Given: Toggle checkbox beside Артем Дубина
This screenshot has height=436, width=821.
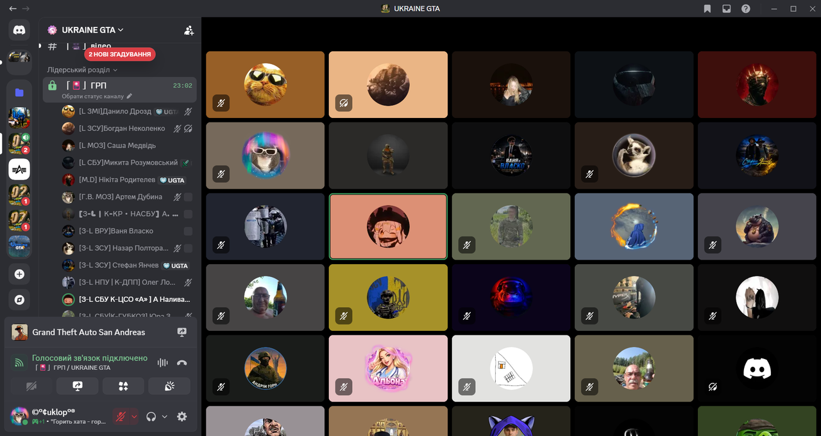Looking at the screenshot, I should [x=188, y=197].
